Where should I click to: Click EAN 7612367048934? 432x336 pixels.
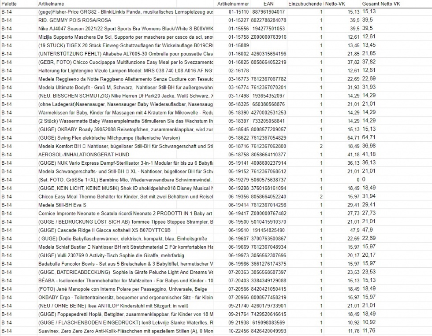click(268, 247)
